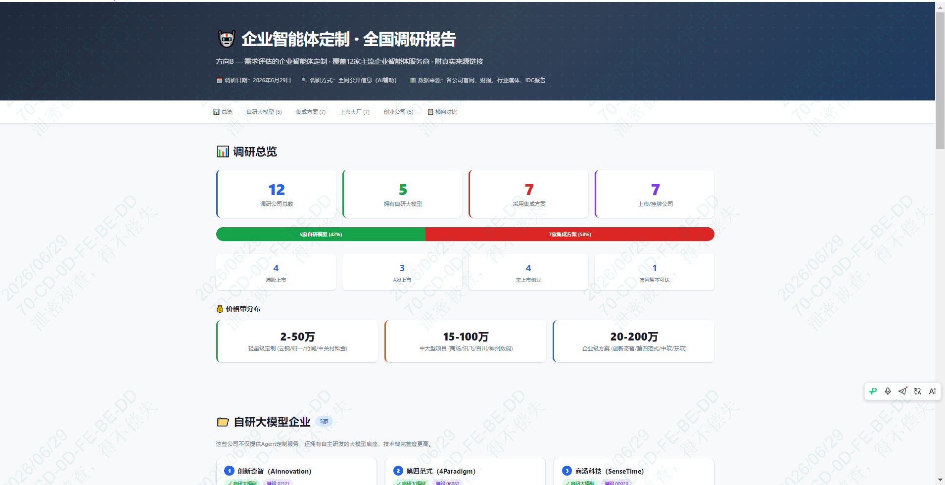Open the 创业公司 (5) tab

[x=398, y=112]
